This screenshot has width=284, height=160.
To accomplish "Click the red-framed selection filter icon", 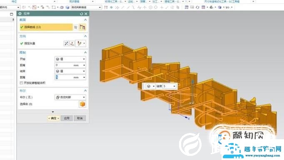I will 34,7.
